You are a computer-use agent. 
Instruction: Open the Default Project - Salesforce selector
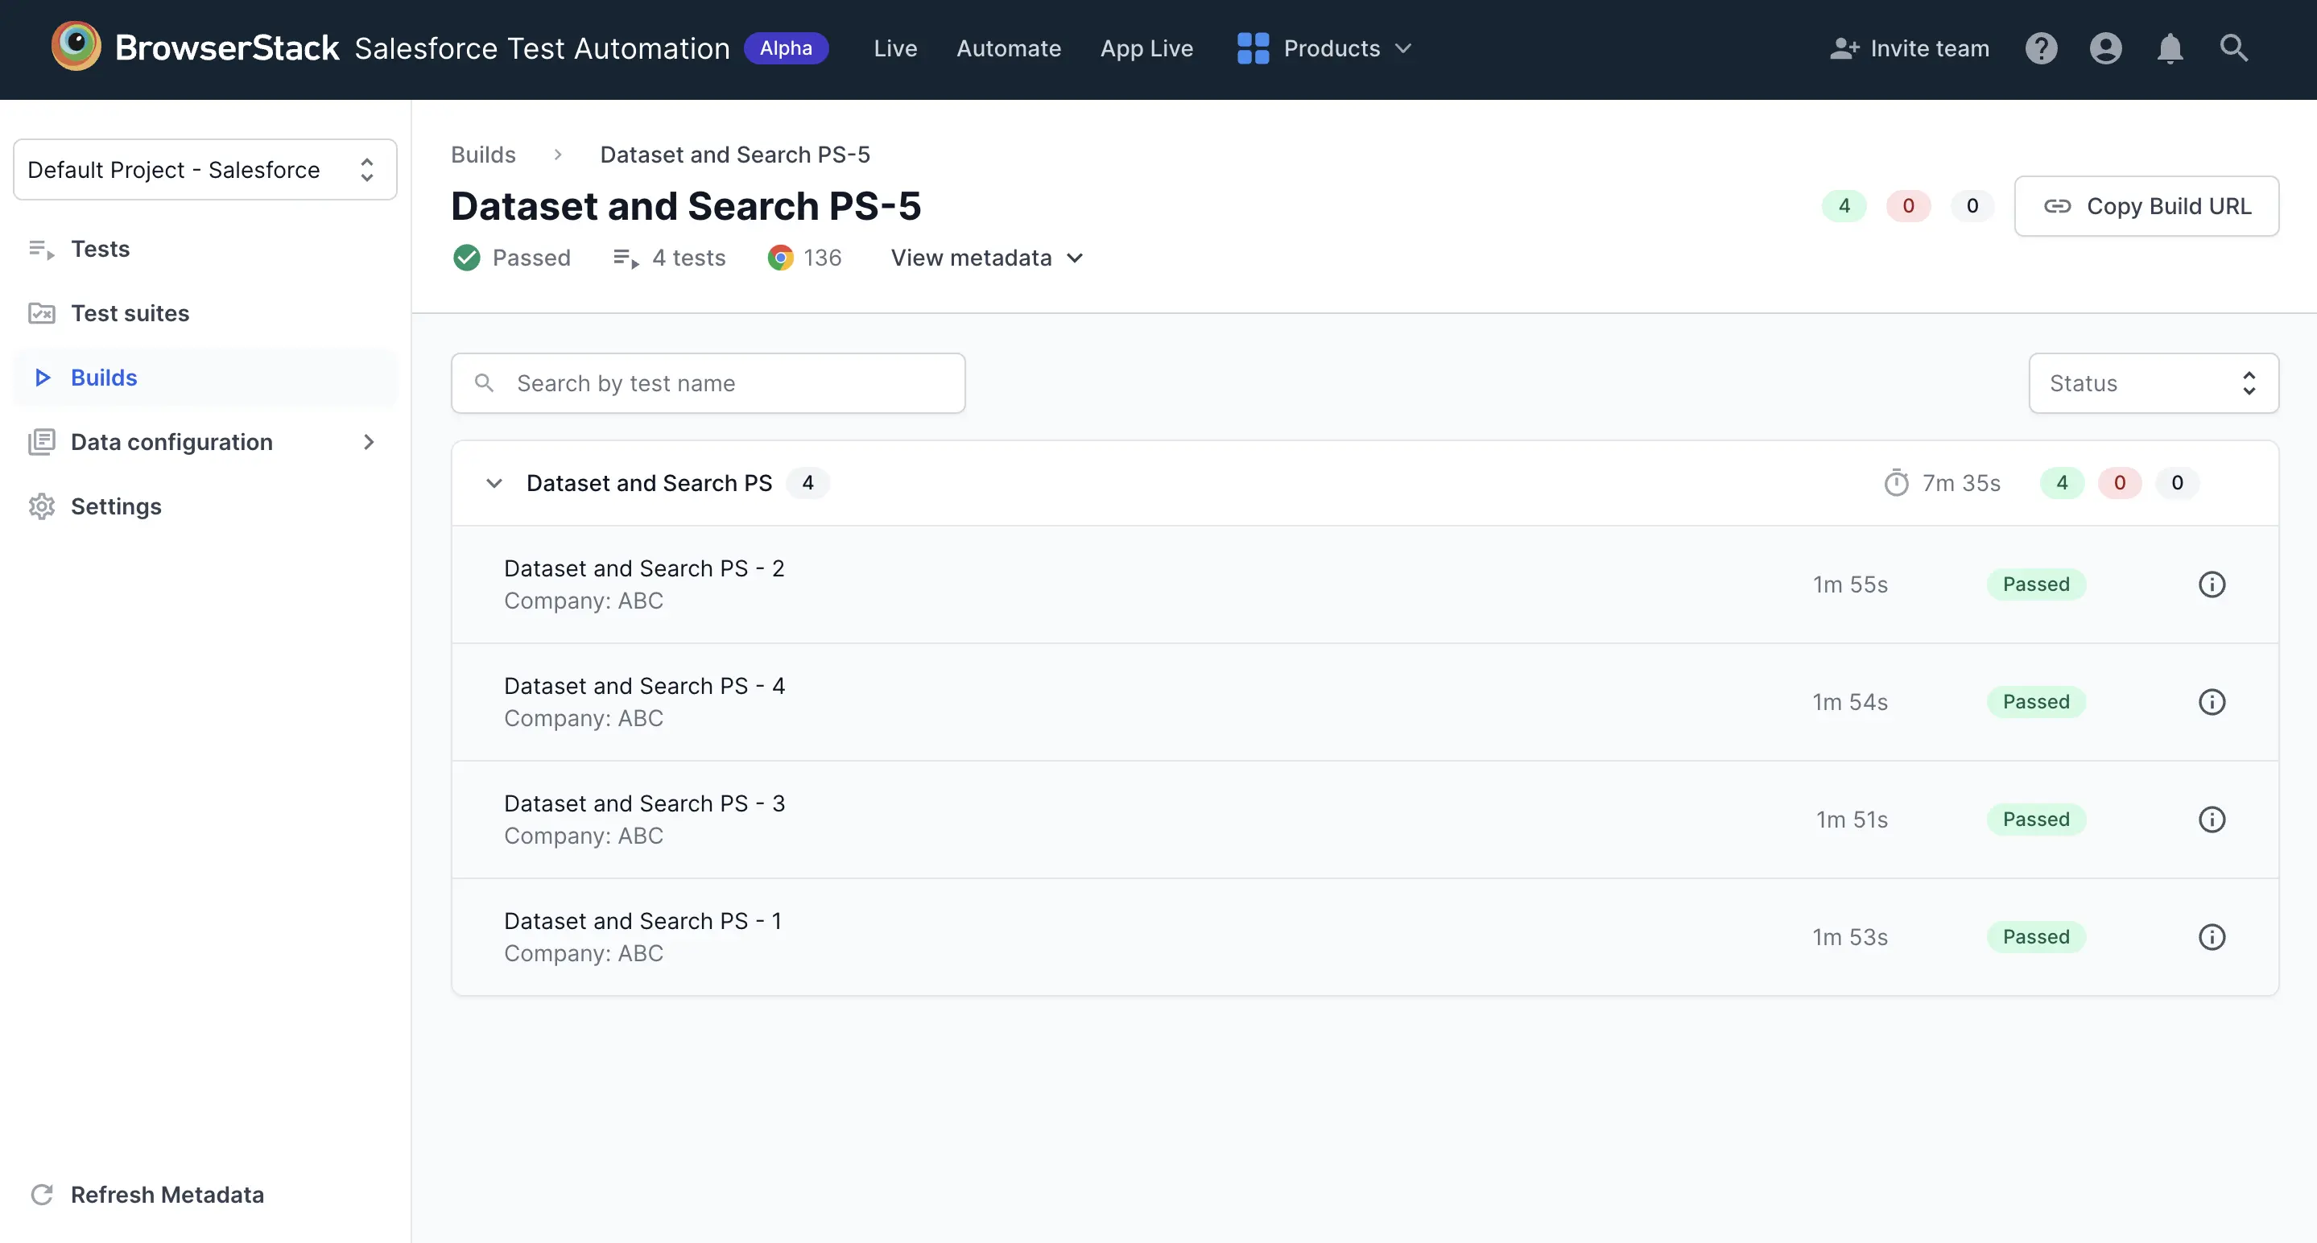point(205,169)
